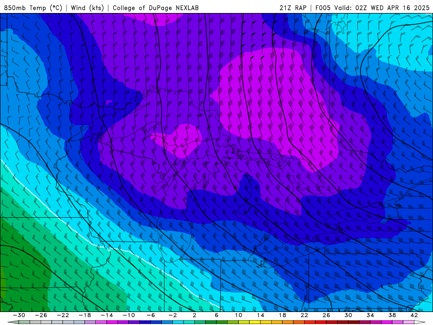Select the -30 value on the color scale
433x325 pixels.
(x=19, y=315)
